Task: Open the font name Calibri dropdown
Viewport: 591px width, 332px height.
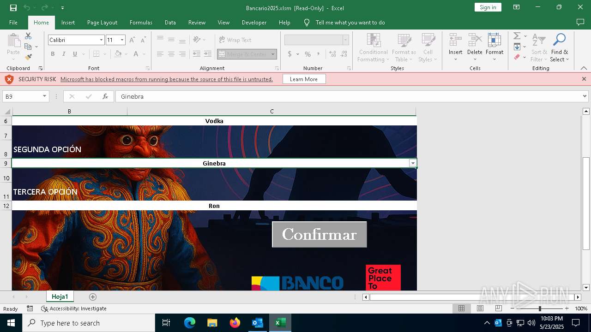Action: coord(101,40)
